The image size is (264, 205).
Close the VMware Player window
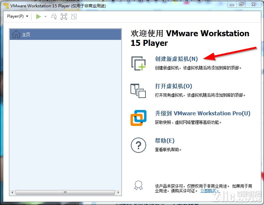point(253,5)
